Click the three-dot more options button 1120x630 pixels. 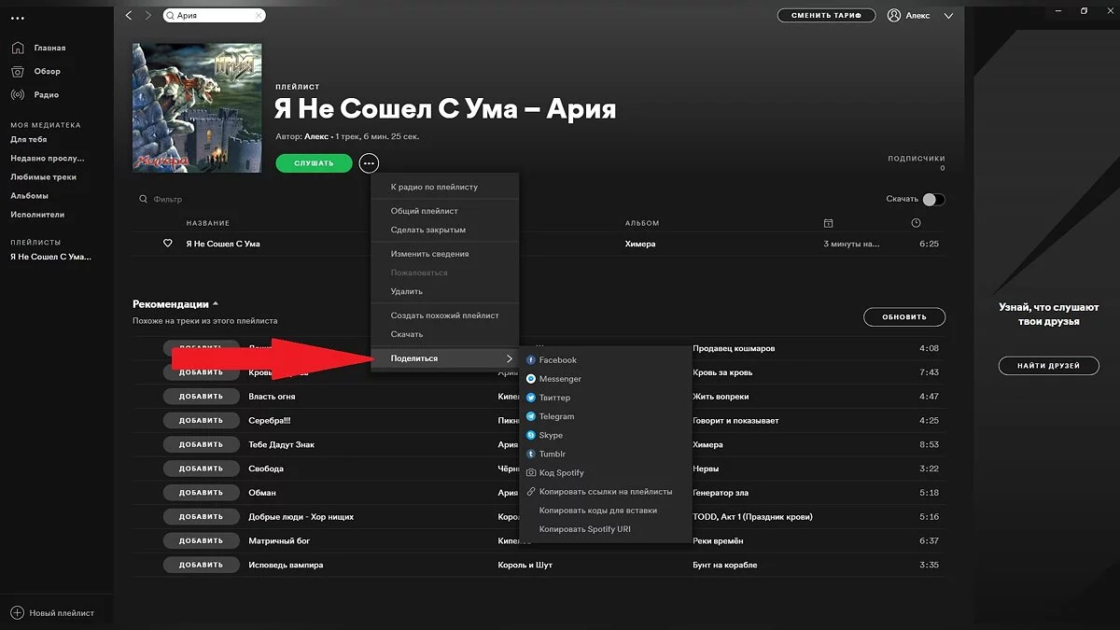370,163
